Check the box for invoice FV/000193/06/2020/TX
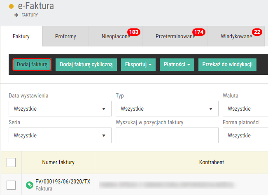This screenshot has height=195, width=268. point(11,185)
